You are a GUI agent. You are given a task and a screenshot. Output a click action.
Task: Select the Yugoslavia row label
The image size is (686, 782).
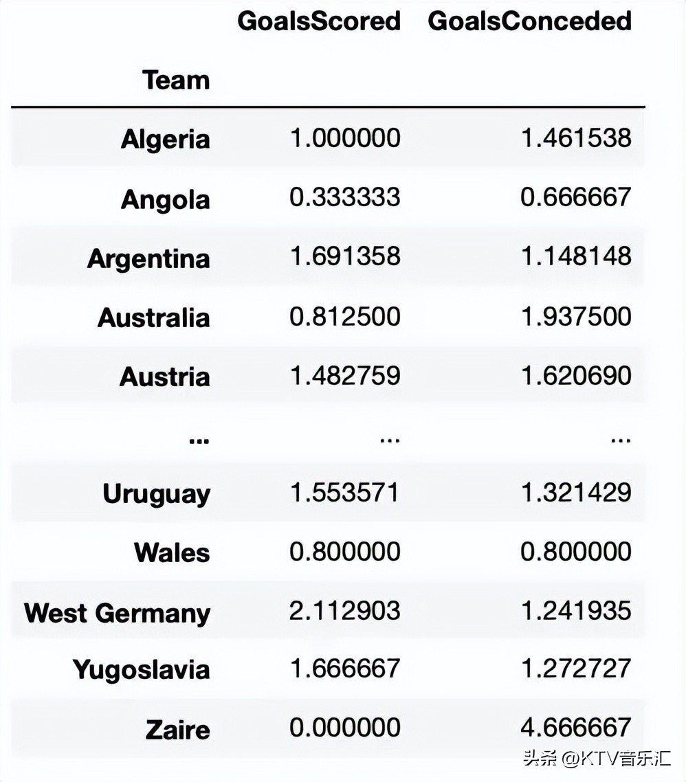click(141, 669)
